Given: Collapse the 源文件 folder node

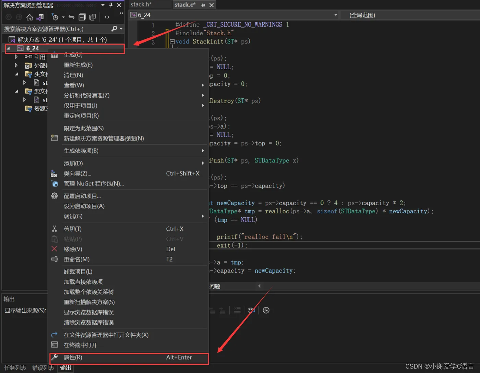Looking at the screenshot, I should coord(16,91).
